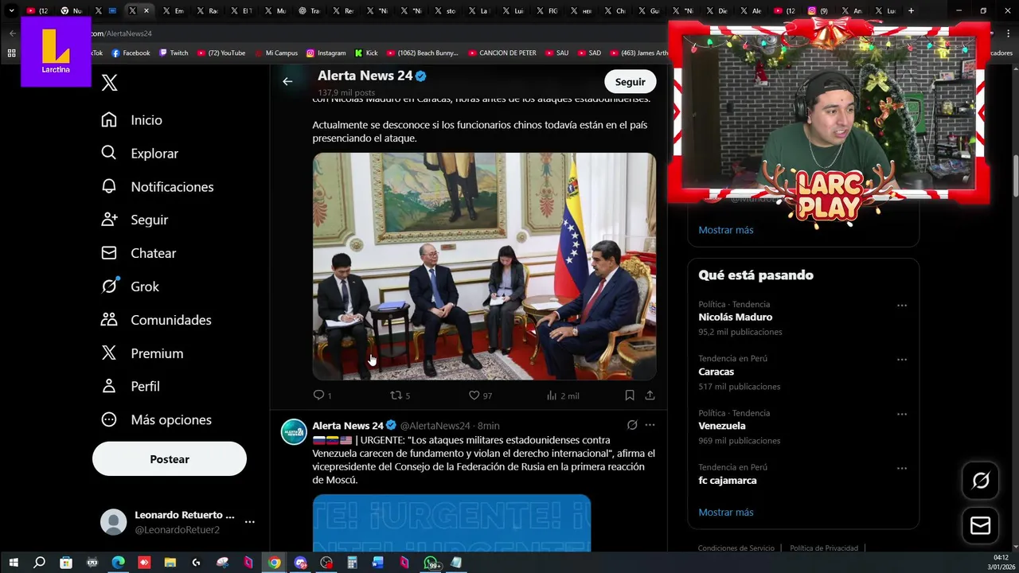Open the Seguir person-plus icon

click(x=109, y=220)
